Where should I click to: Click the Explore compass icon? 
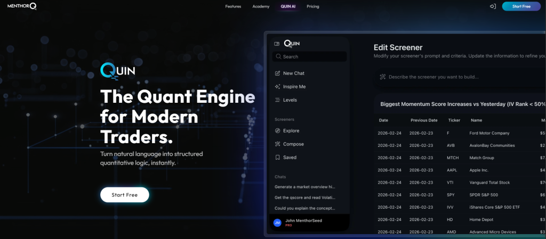click(277, 130)
